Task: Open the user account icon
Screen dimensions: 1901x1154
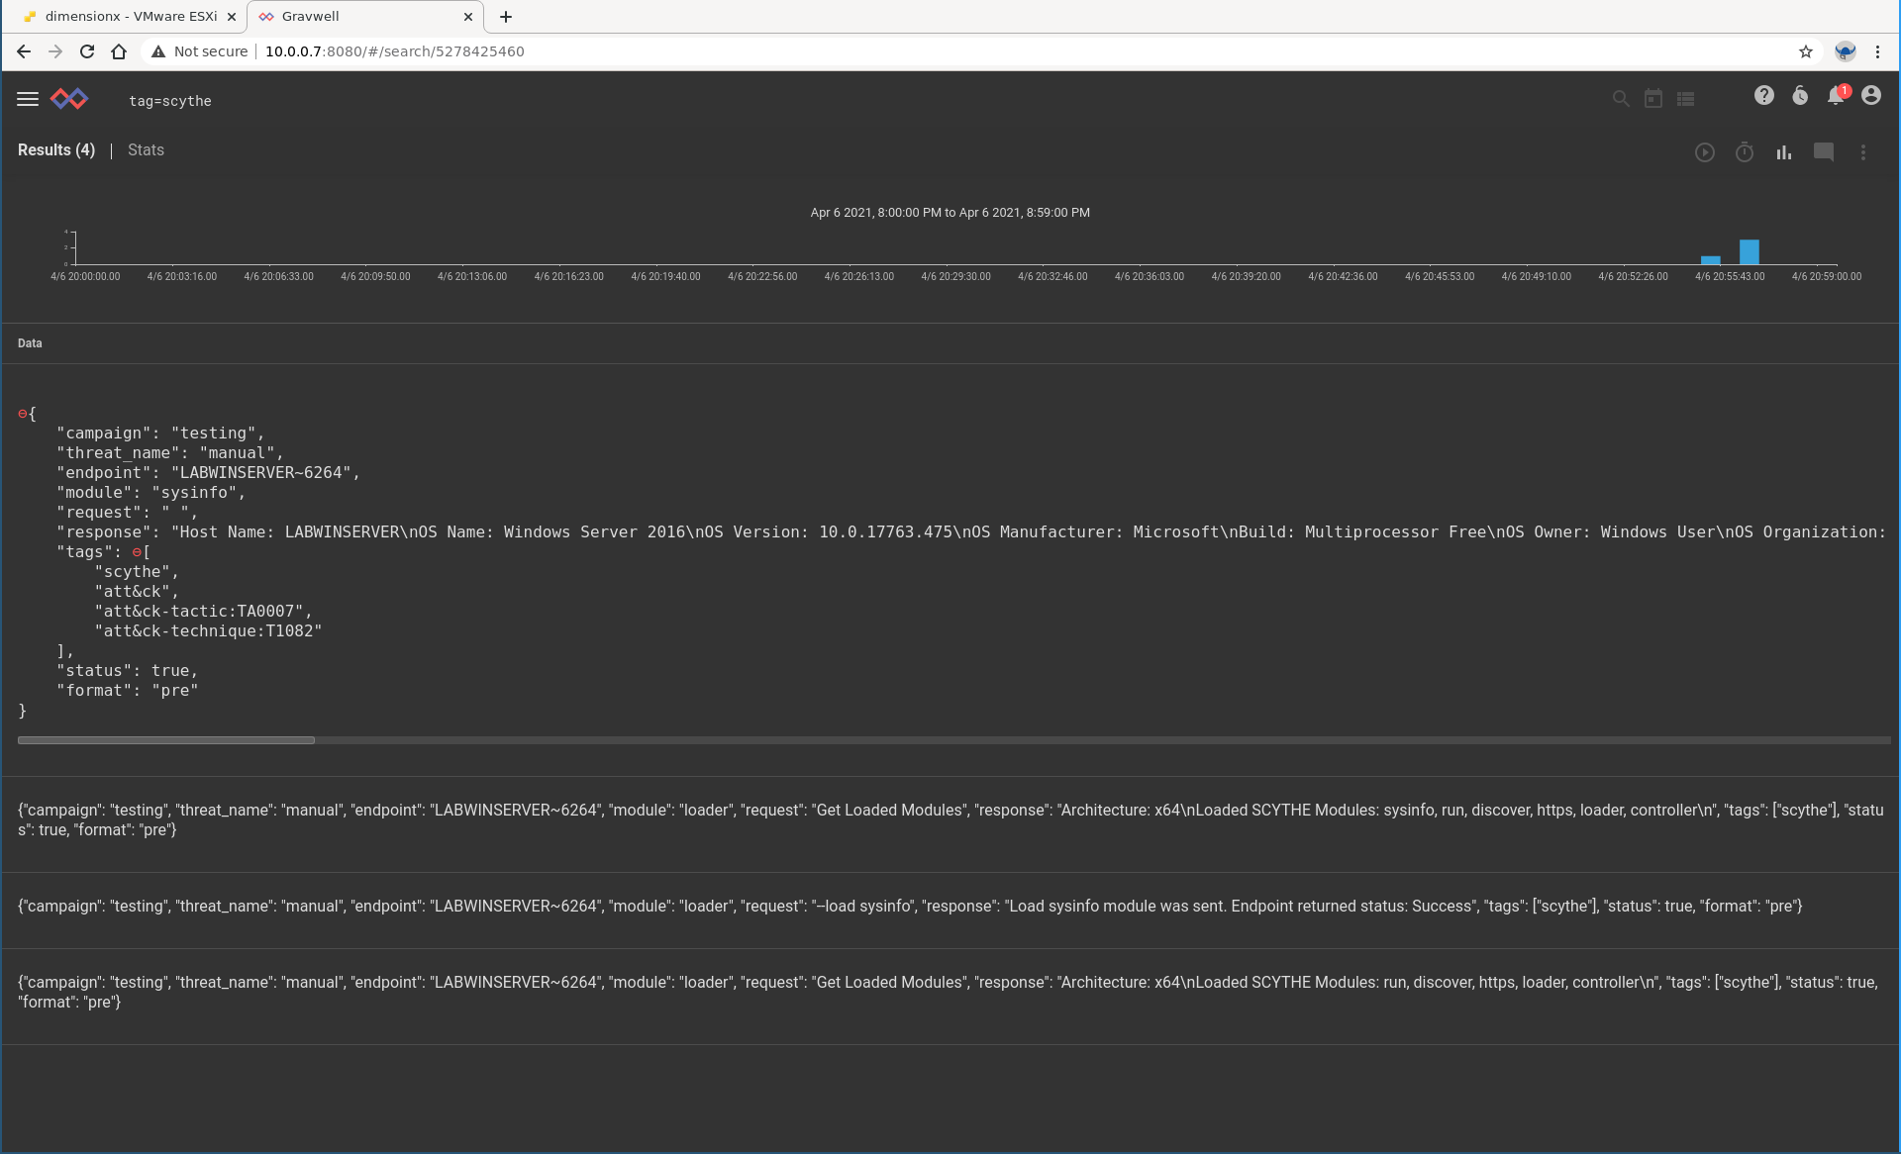Action: click(1871, 95)
